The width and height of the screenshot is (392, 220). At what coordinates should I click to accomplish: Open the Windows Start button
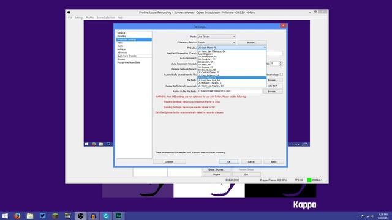[5, 216]
